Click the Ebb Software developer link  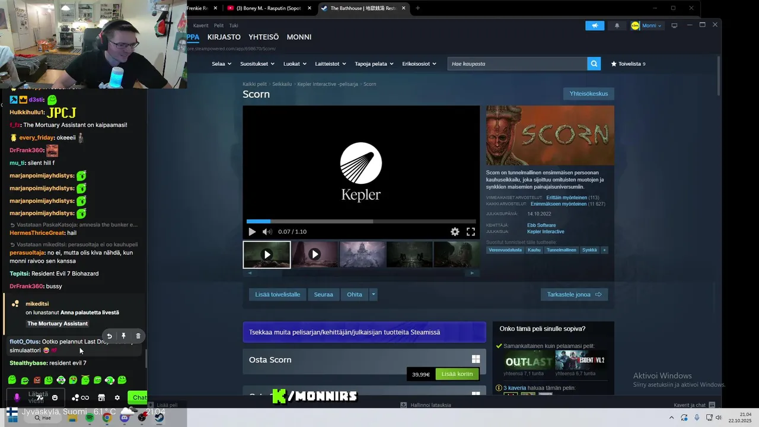coord(541,225)
